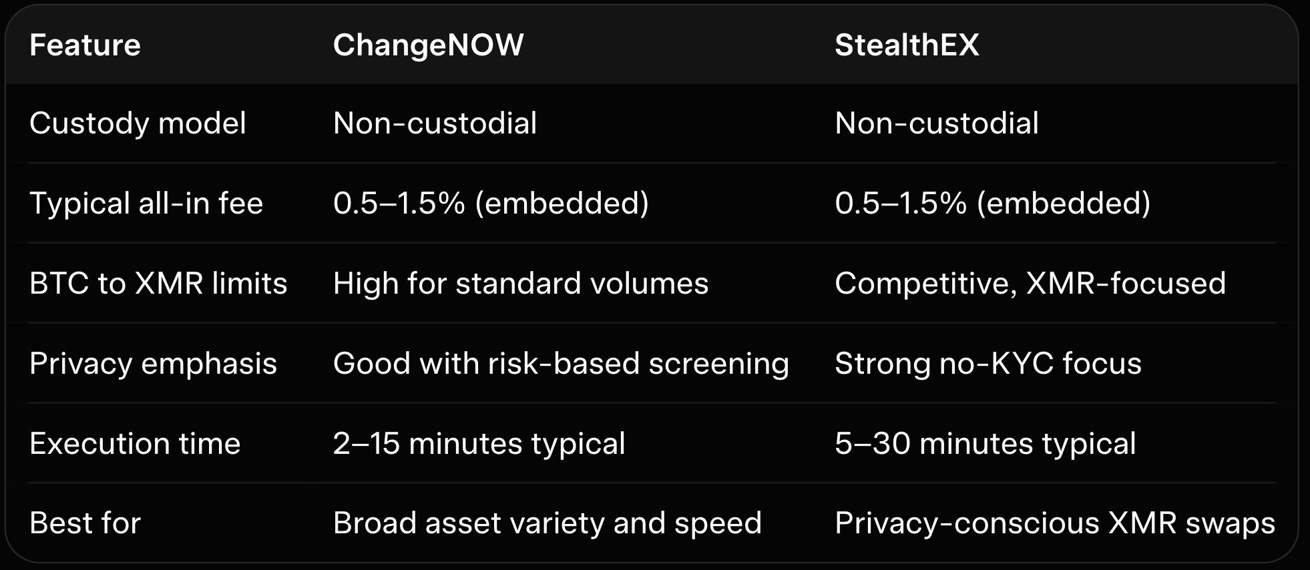Click the ChangeNOW column header
The image size is (1310, 570).
428,45
